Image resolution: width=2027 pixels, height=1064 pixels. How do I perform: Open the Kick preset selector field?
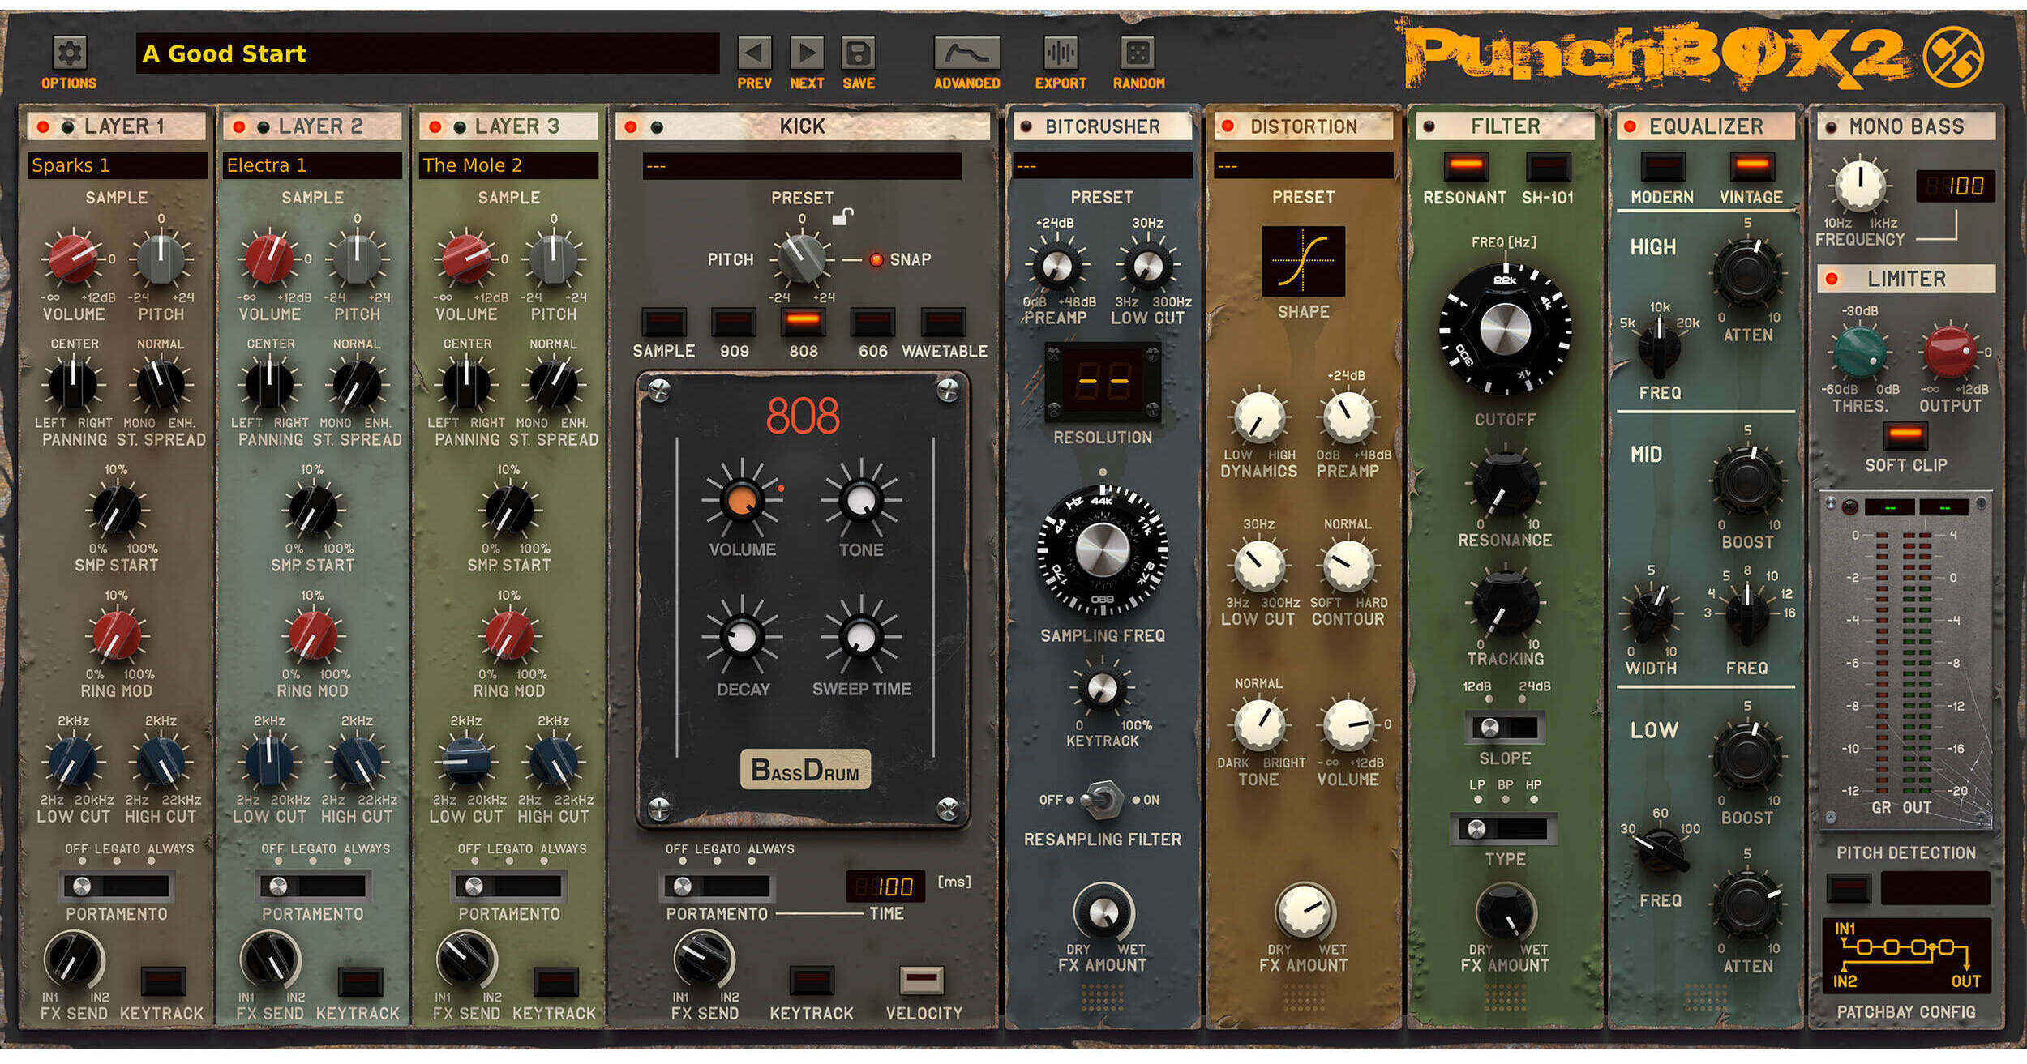tap(802, 166)
